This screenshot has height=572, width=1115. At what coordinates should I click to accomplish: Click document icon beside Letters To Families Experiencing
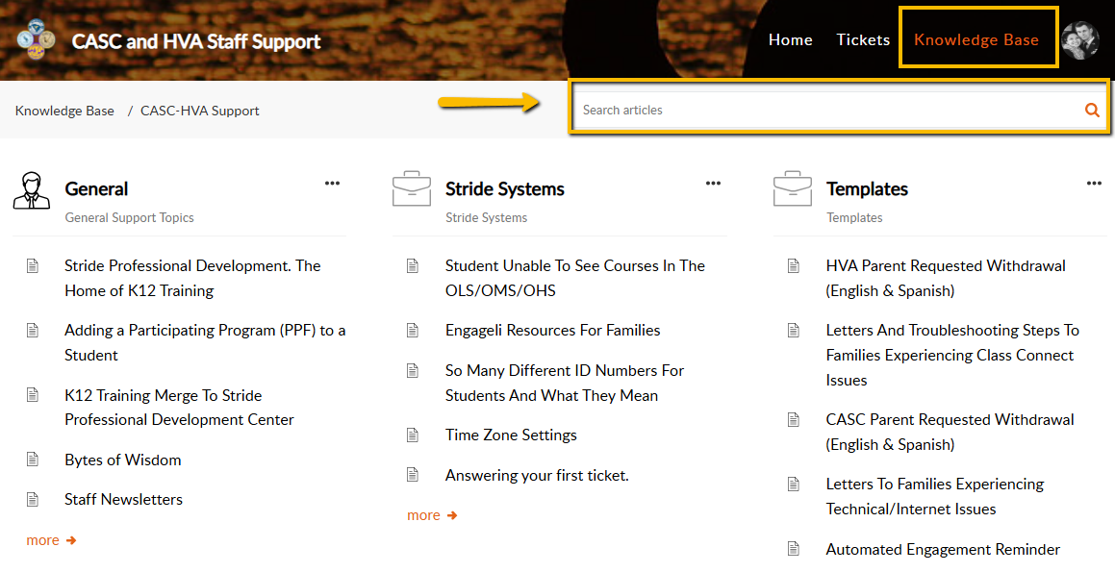point(794,485)
